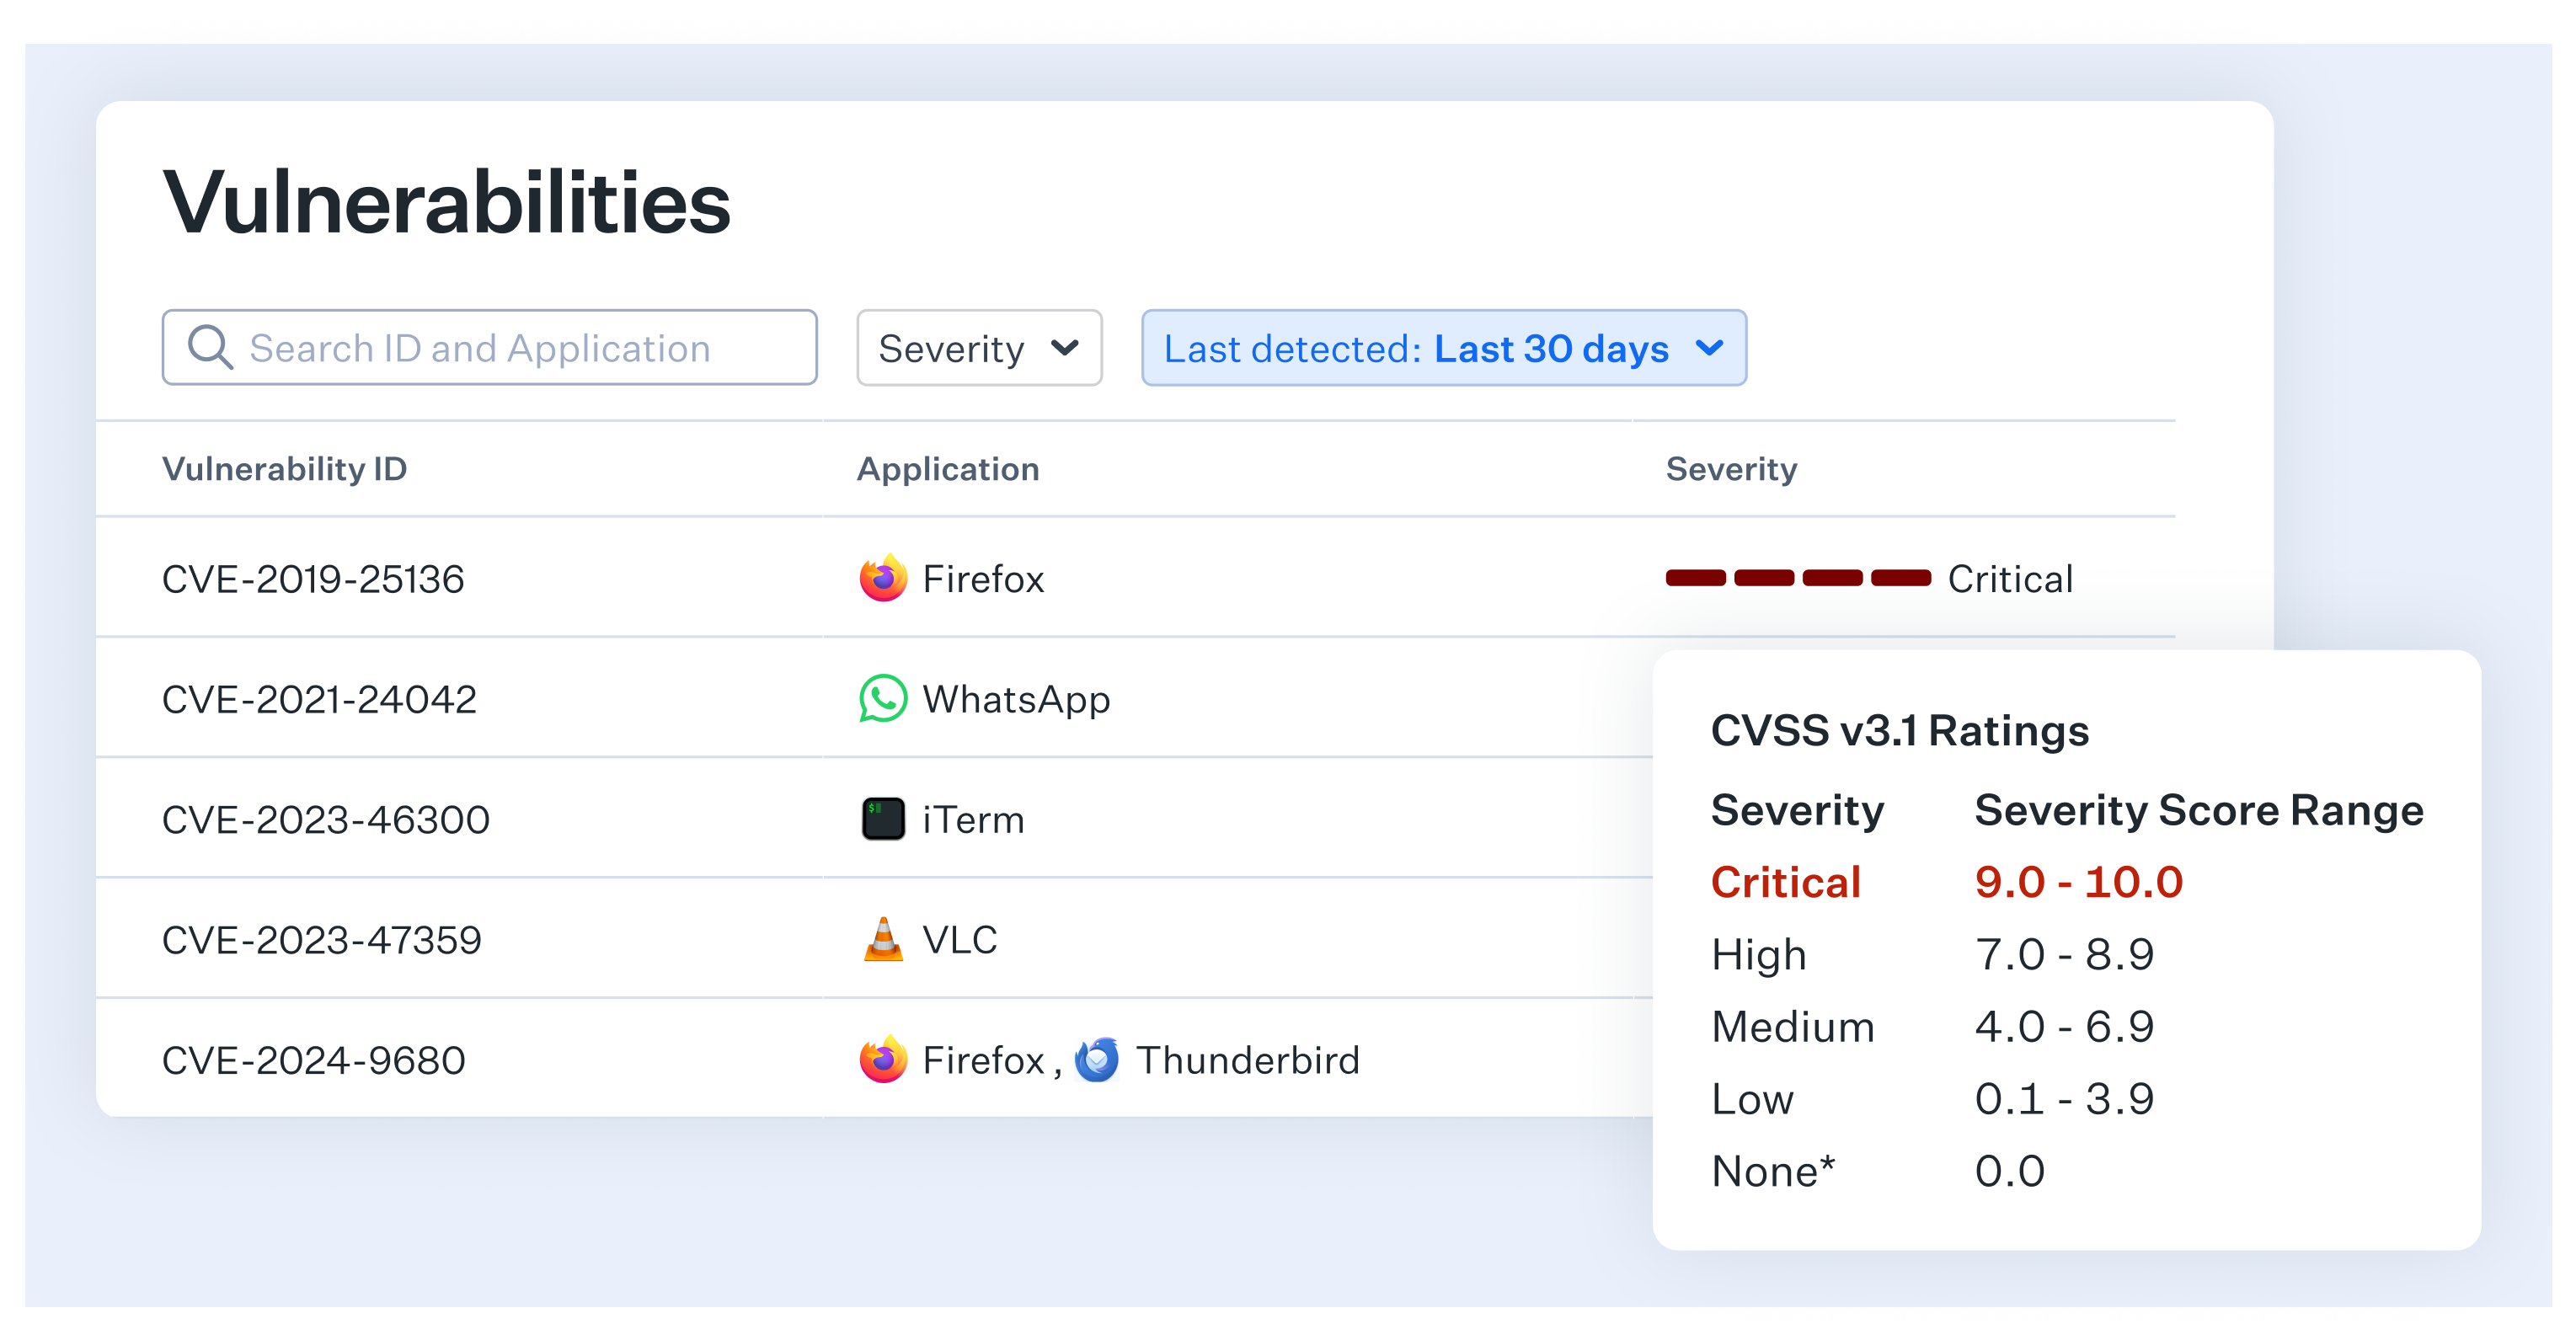Click the Severity column header

[x=1731, y=469]
